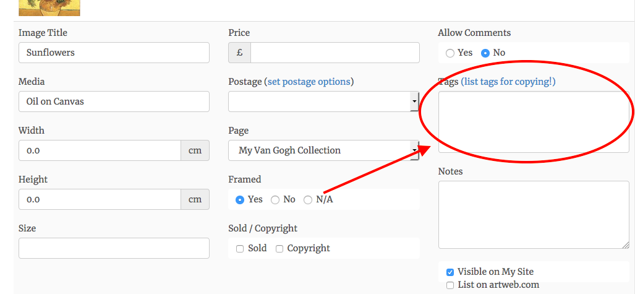Click the Price input field
635x294 pixels.
point(335,53)
